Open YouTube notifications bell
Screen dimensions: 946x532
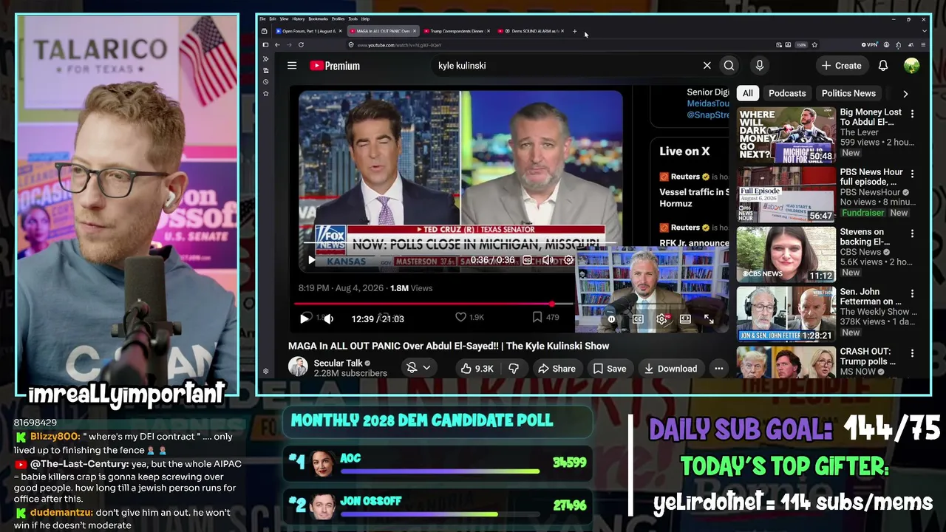(882, 66)
